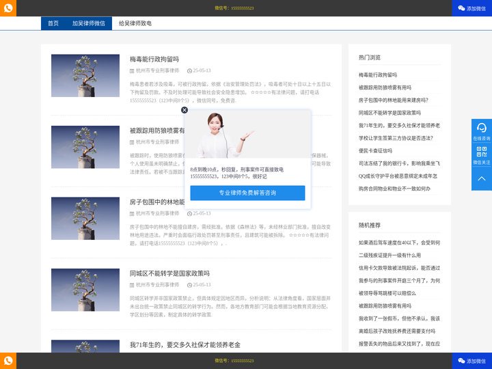Click 被跟踪用防狼喷雾有用吗 in 热门浏览 list
The image size is (492, 369).
point(385,87)
